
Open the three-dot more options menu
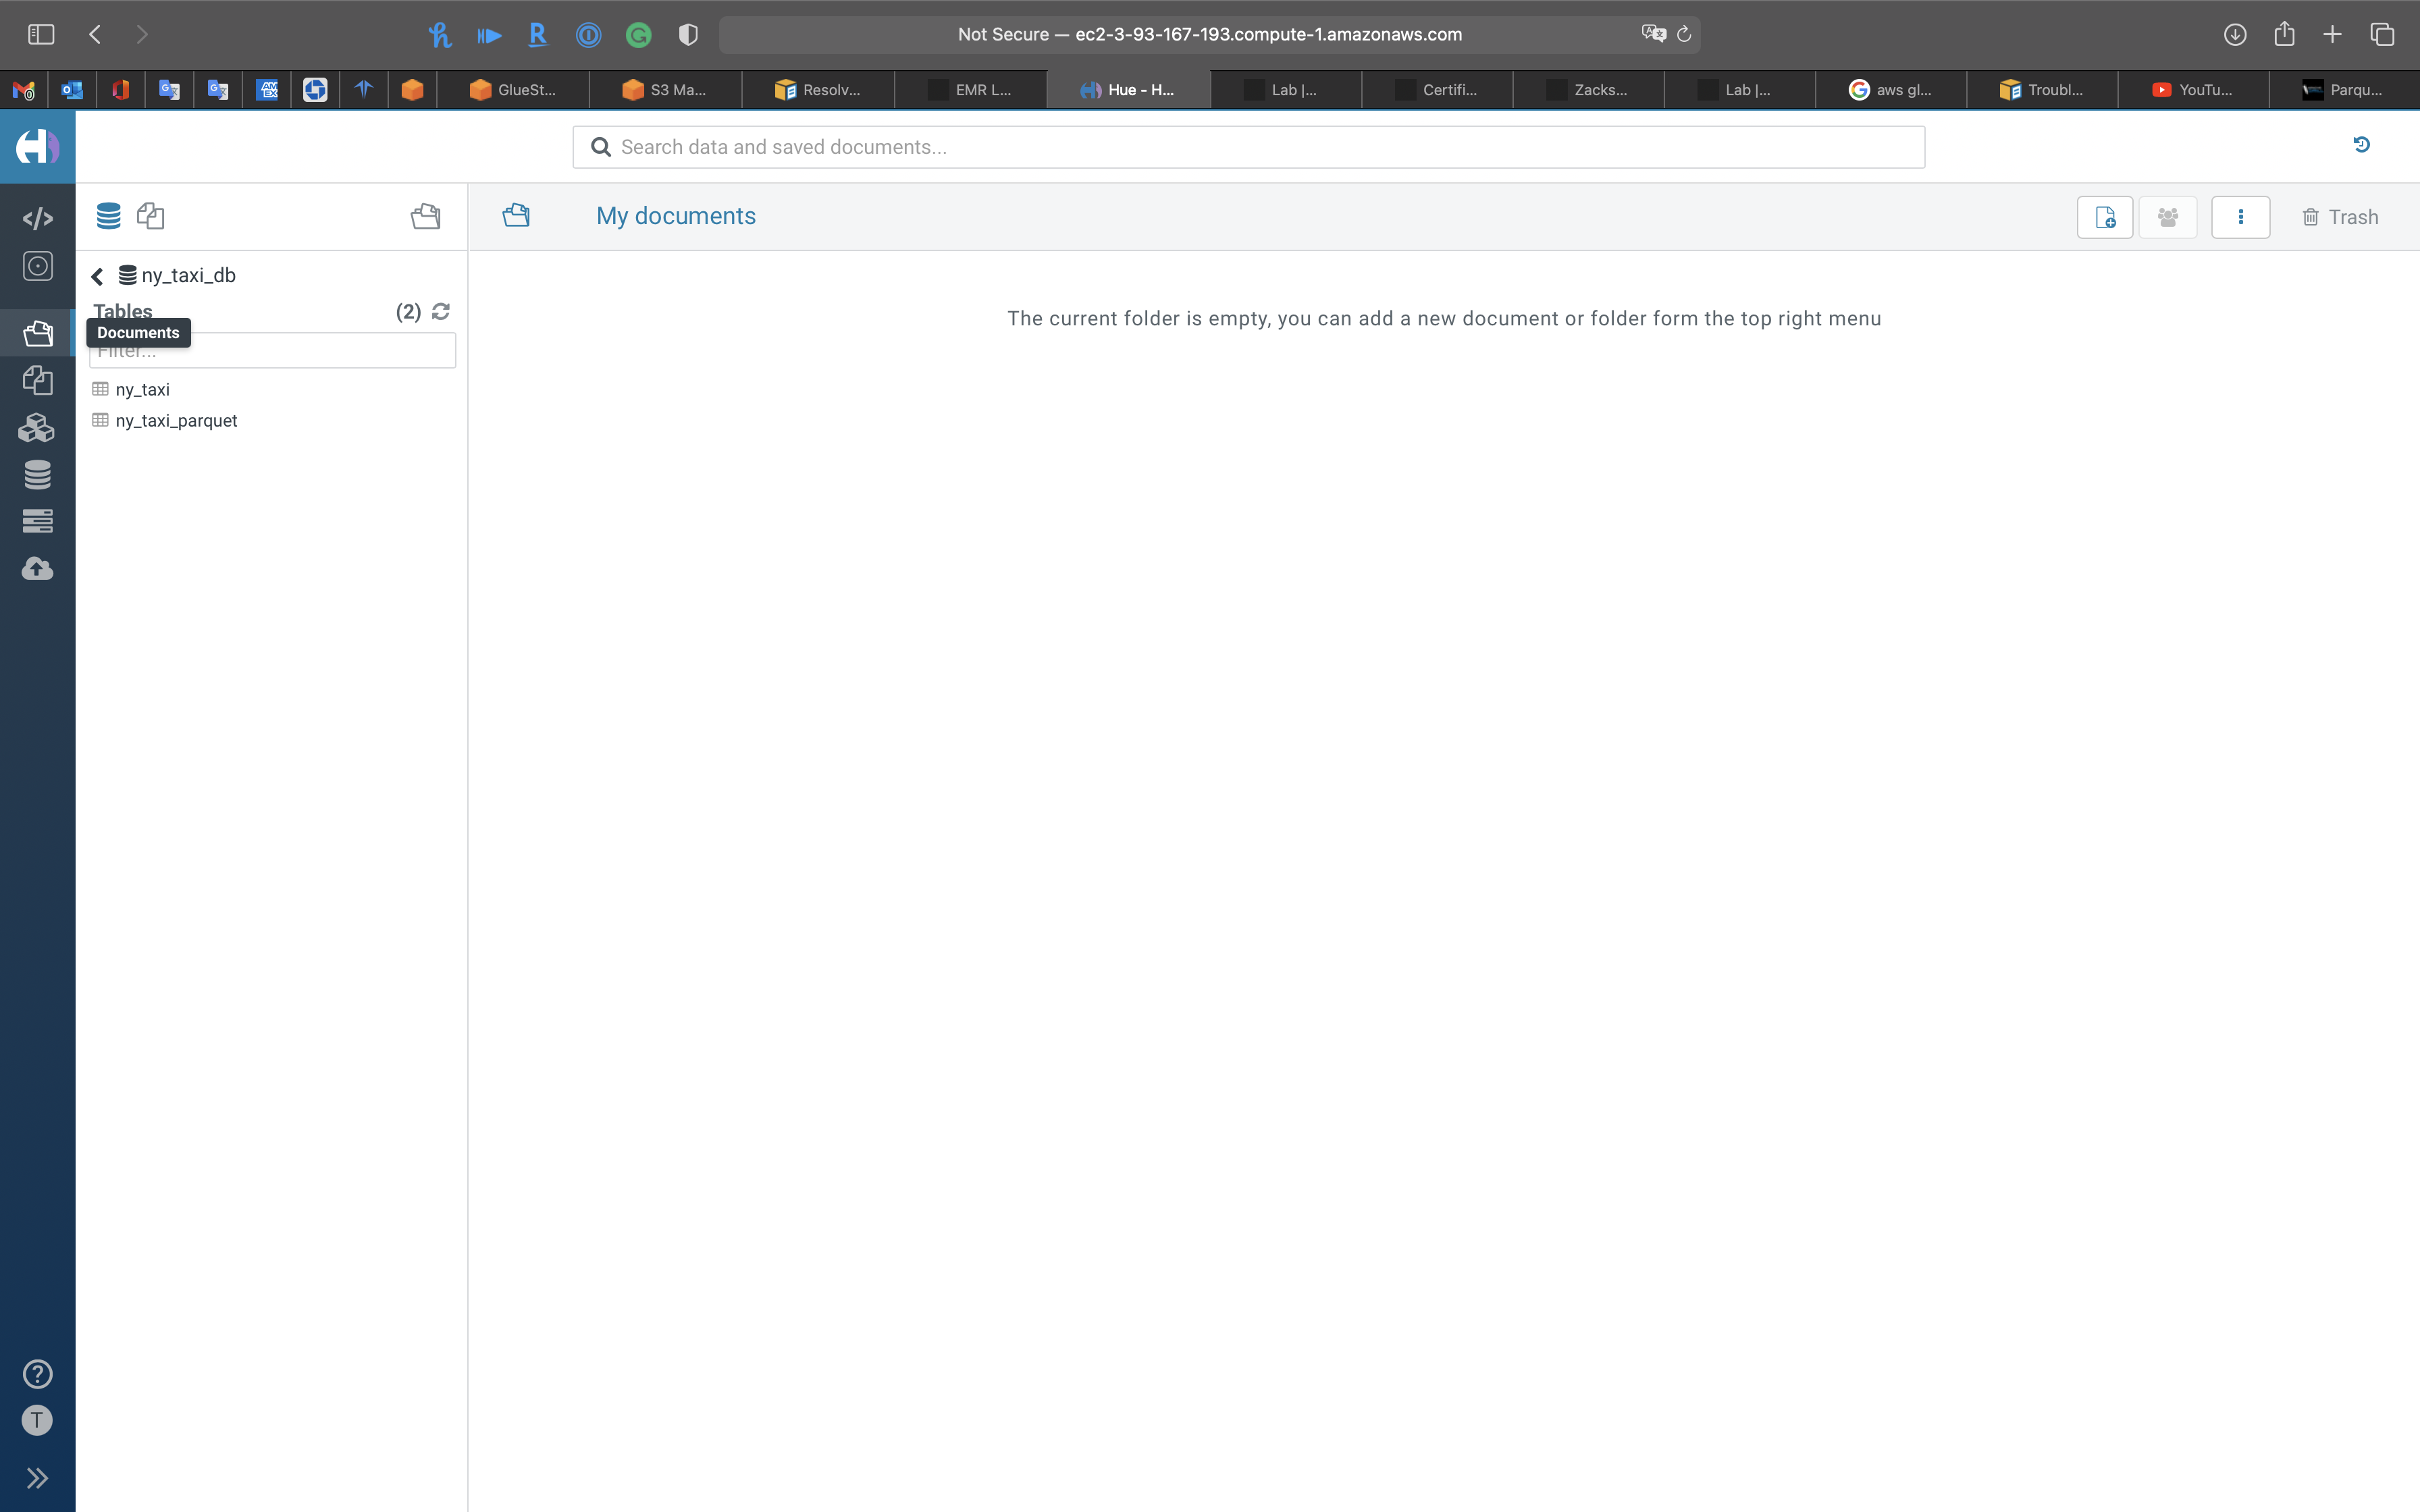(x=2240, y=217)
